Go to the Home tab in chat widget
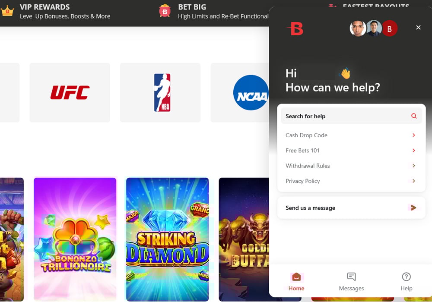 coord(296,281)
